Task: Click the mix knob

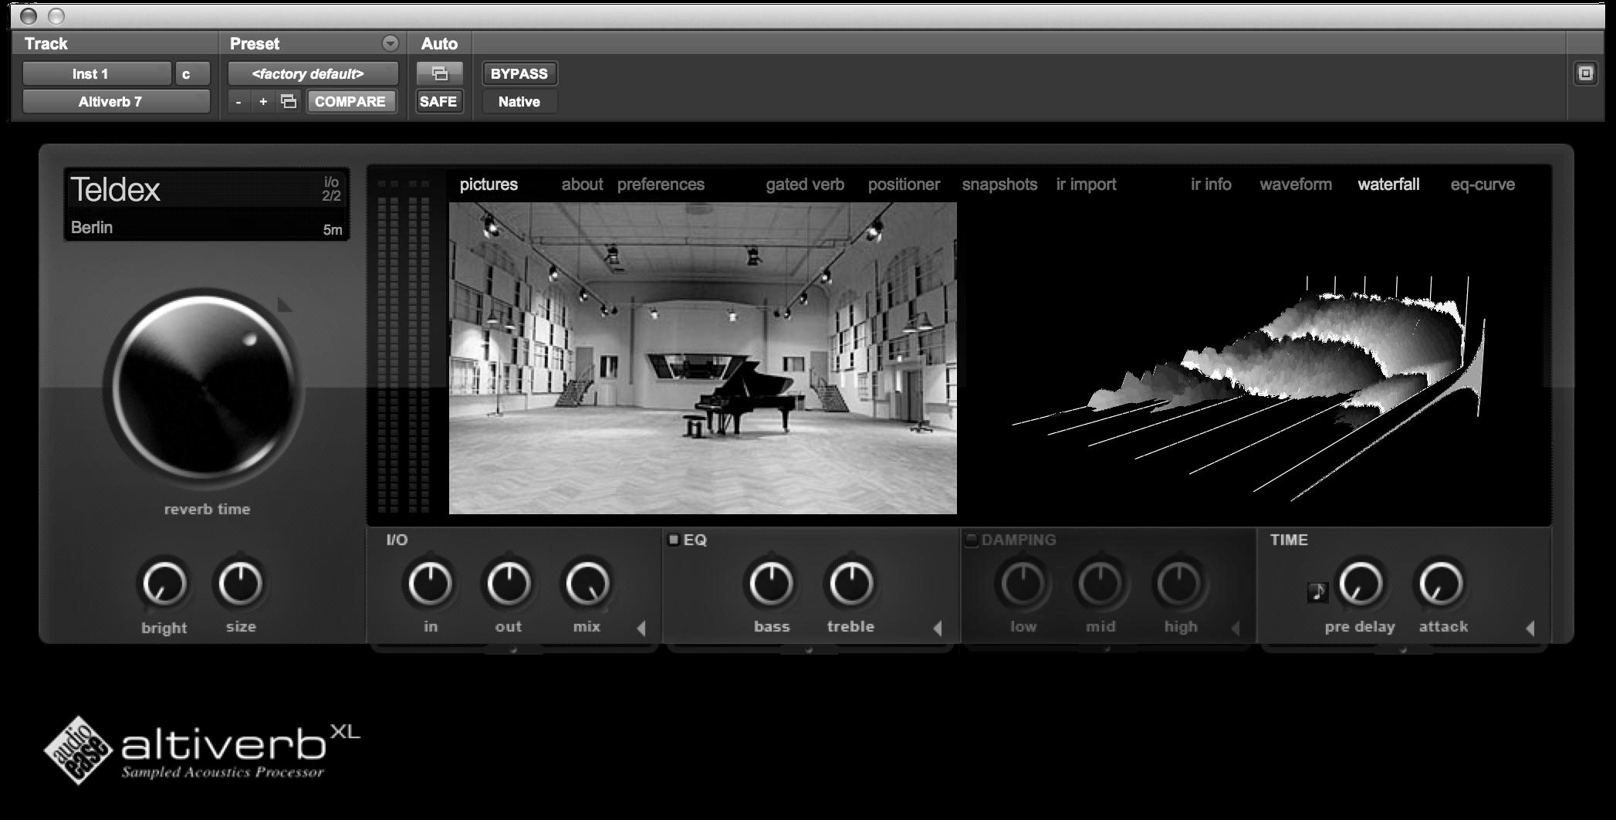Action: (x=587, y=584)
